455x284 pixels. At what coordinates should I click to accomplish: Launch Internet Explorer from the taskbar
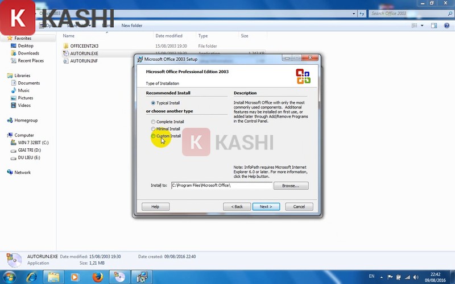coord(32,277)
